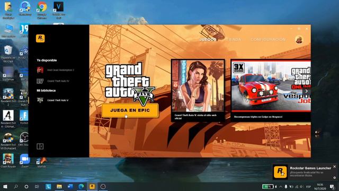Screen dimensions: 339x191
Task: Click the muted volume tray icon
Action: 301,186
